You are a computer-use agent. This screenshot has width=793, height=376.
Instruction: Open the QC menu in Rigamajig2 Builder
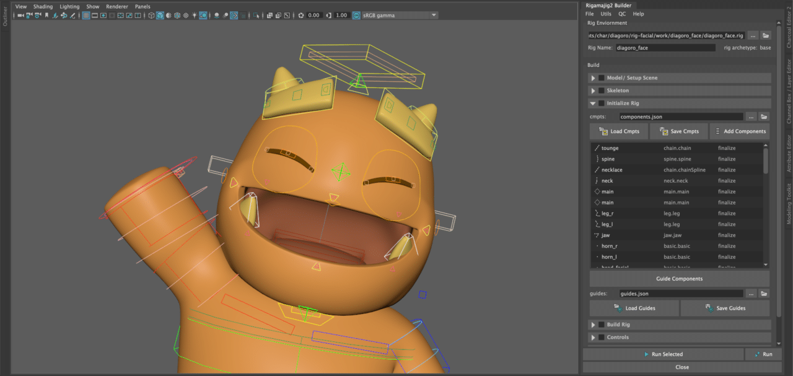click(622, 14)
